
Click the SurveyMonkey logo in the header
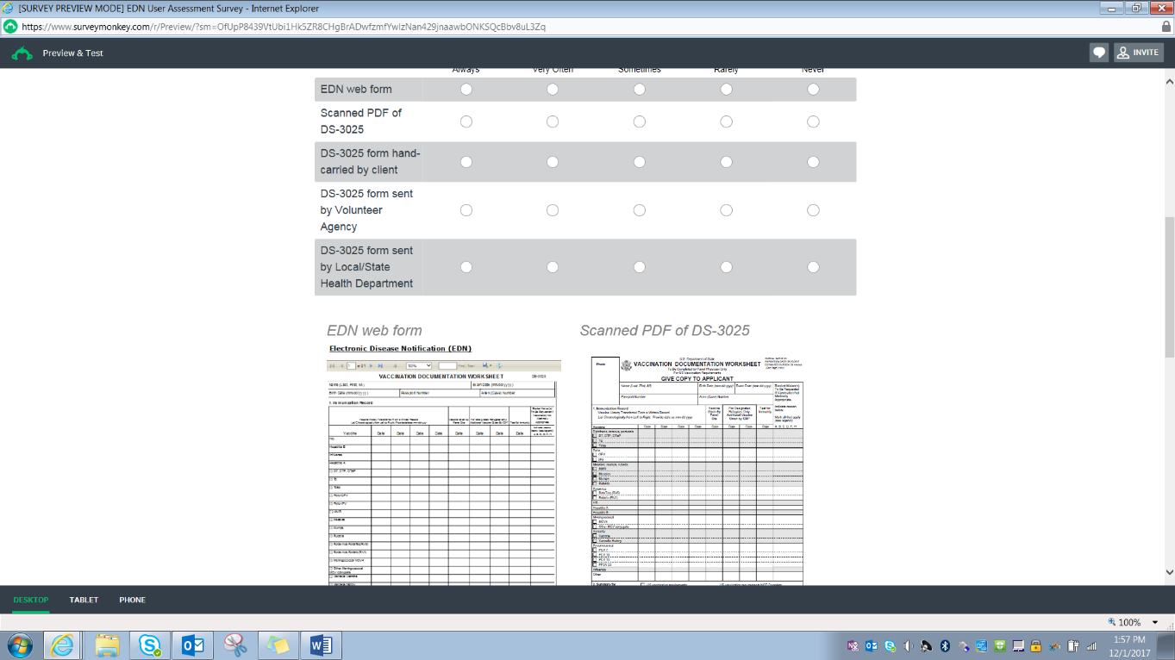(22, 53)
